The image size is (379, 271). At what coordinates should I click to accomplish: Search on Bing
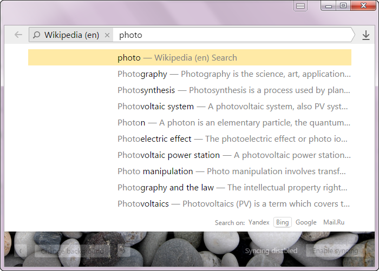(x=282, y=222)
